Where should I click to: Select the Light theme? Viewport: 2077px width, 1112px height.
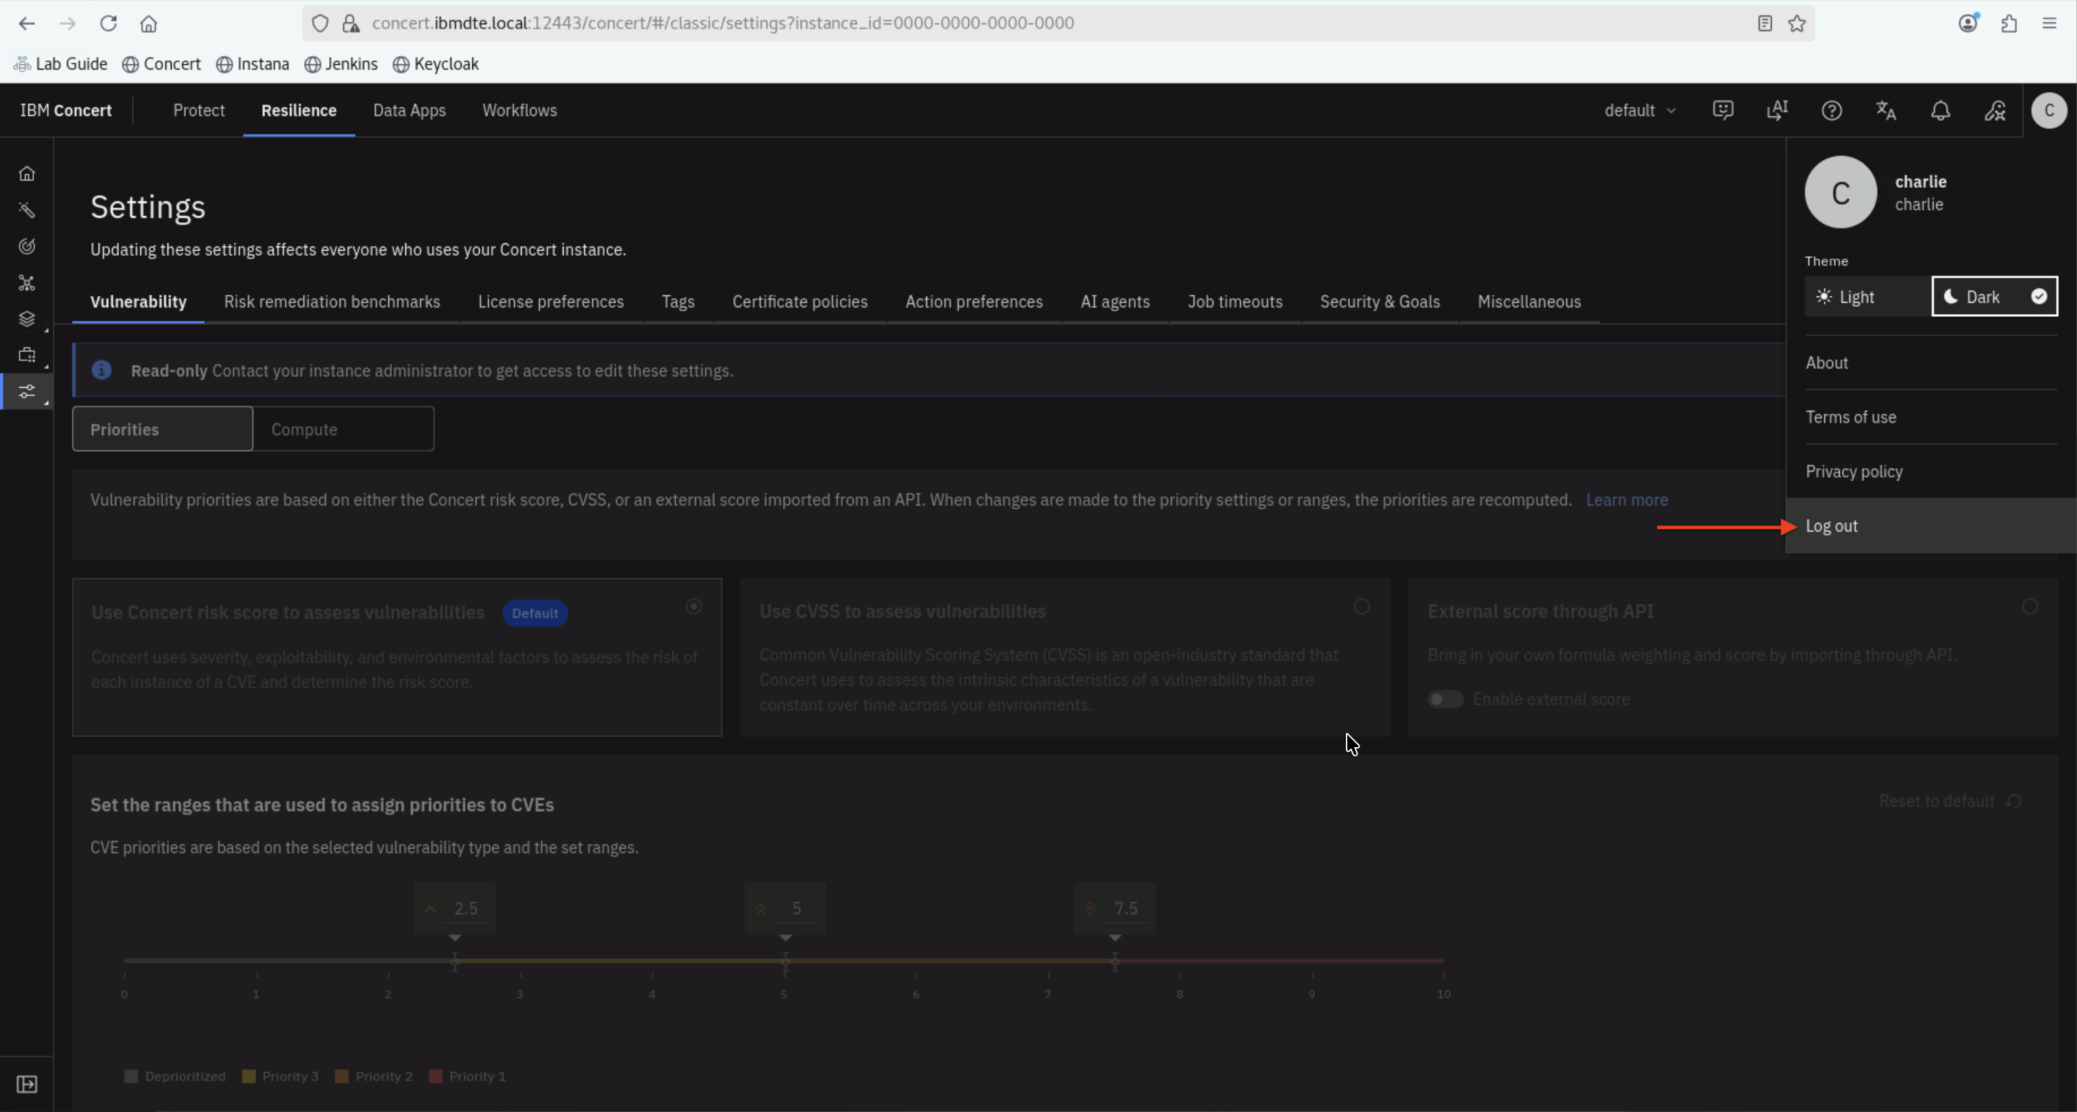(1868, 297)
